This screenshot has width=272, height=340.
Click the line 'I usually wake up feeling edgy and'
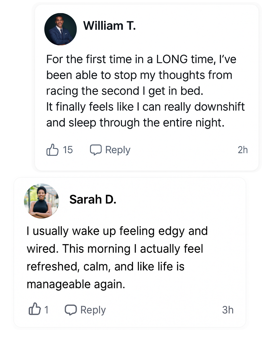(117, 231)
